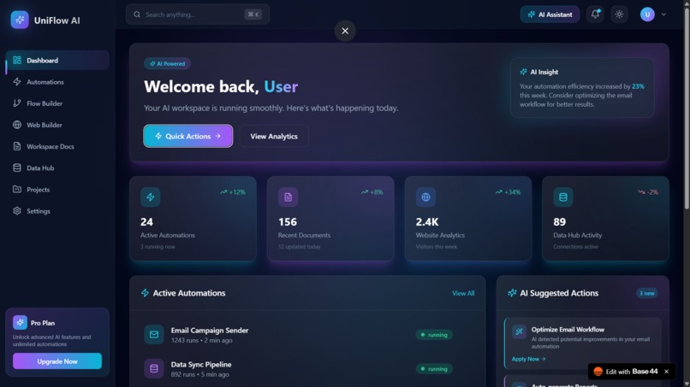Open Flow Builder from the sidebar
The width and height of the screenshot is (690, 387).
57,103
